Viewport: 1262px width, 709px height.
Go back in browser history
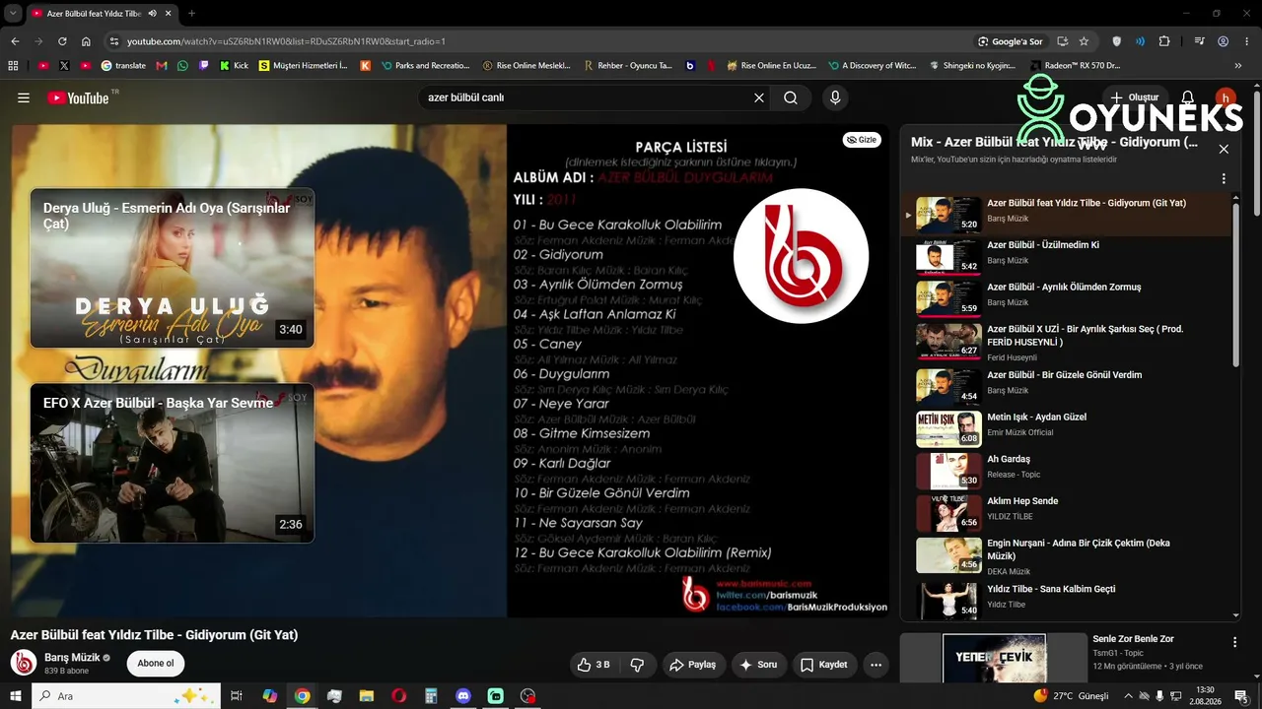[15, 41]
